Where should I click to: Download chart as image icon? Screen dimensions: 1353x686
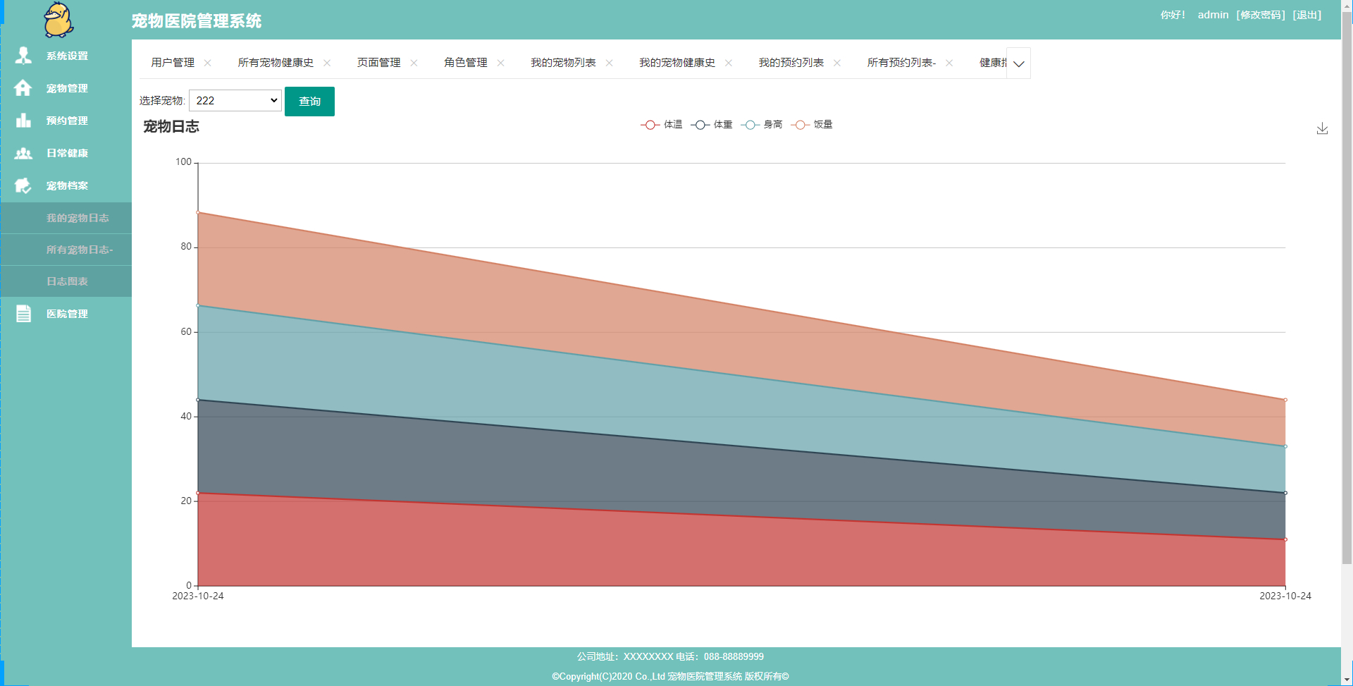1322,128
